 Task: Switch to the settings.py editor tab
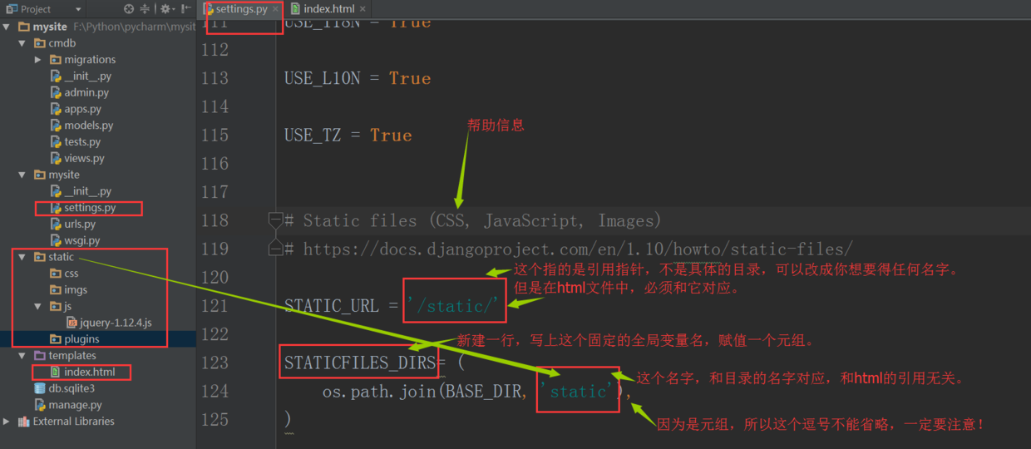(x=239, y=9)
